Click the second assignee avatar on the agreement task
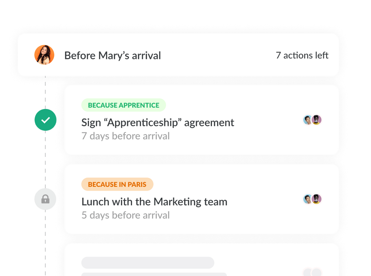This screenshot has width=371, height=276. click(316, 120)
